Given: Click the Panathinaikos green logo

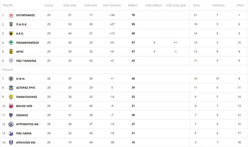Looking at the screenshot, I should (11, 43).
